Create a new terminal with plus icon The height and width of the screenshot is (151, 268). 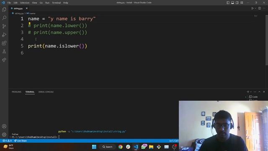[248, 92]
